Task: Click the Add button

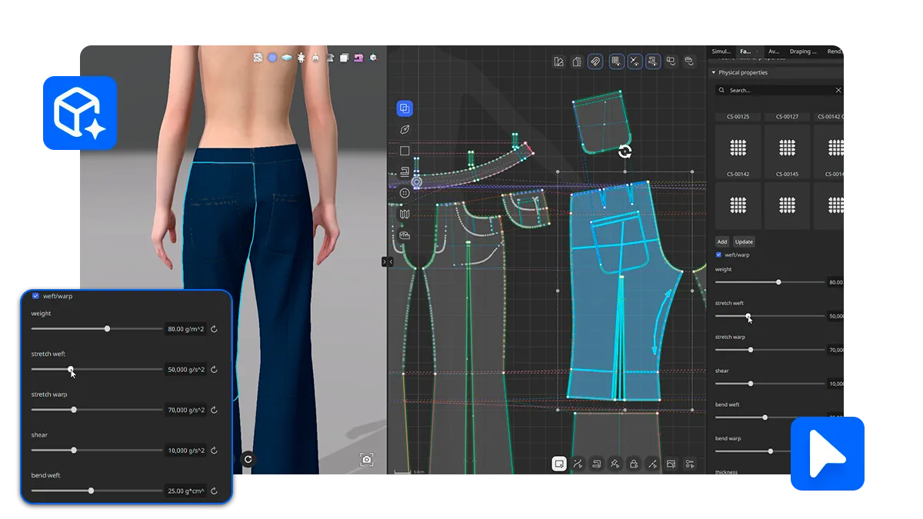Action: (x=722, y=241)
